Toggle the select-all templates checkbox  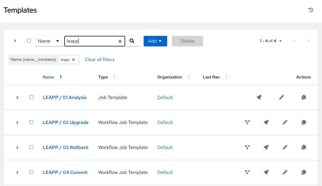tap(29, 41)
